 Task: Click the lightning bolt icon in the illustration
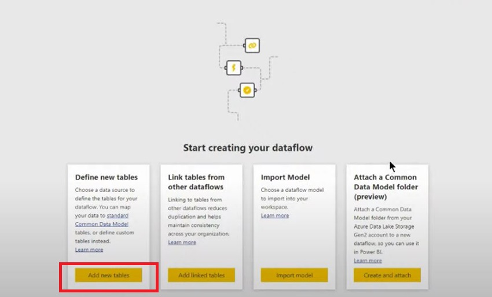234,68
